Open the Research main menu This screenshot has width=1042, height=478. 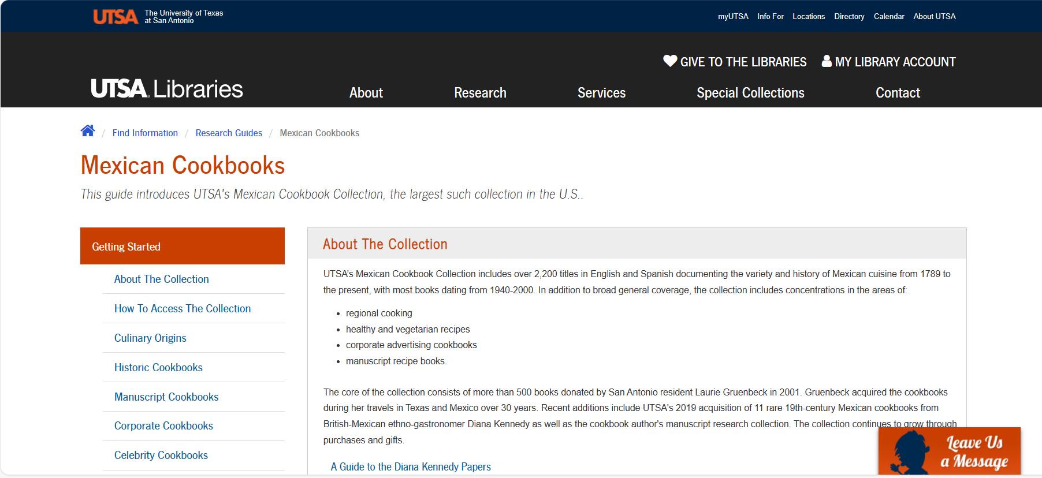click(x=480, y=93)
